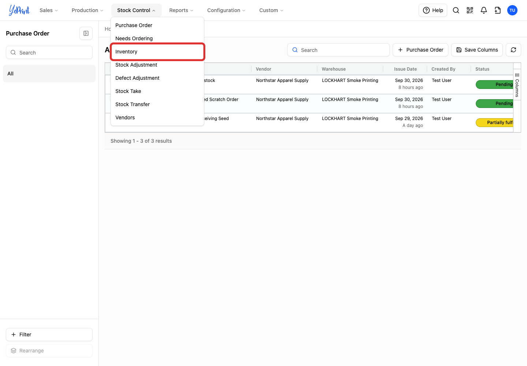
Task: Add a Filter in the sidebar
Action: tap(49, 335)
